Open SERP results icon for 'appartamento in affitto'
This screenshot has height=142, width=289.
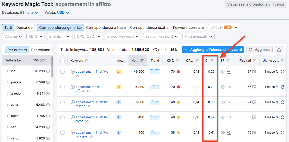click(x=254, y=87)
